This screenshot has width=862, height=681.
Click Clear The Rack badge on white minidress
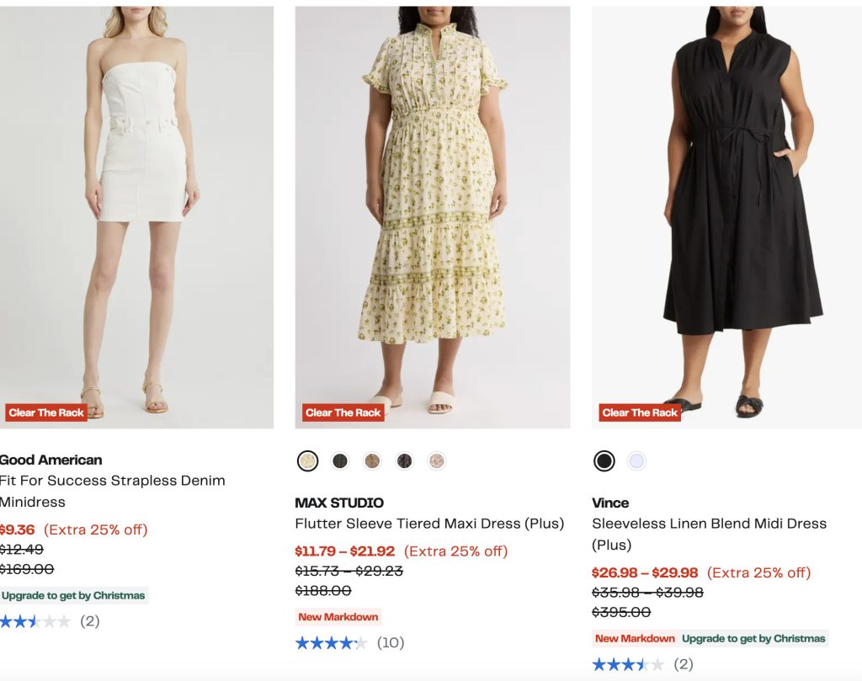[x=47, y=412]
